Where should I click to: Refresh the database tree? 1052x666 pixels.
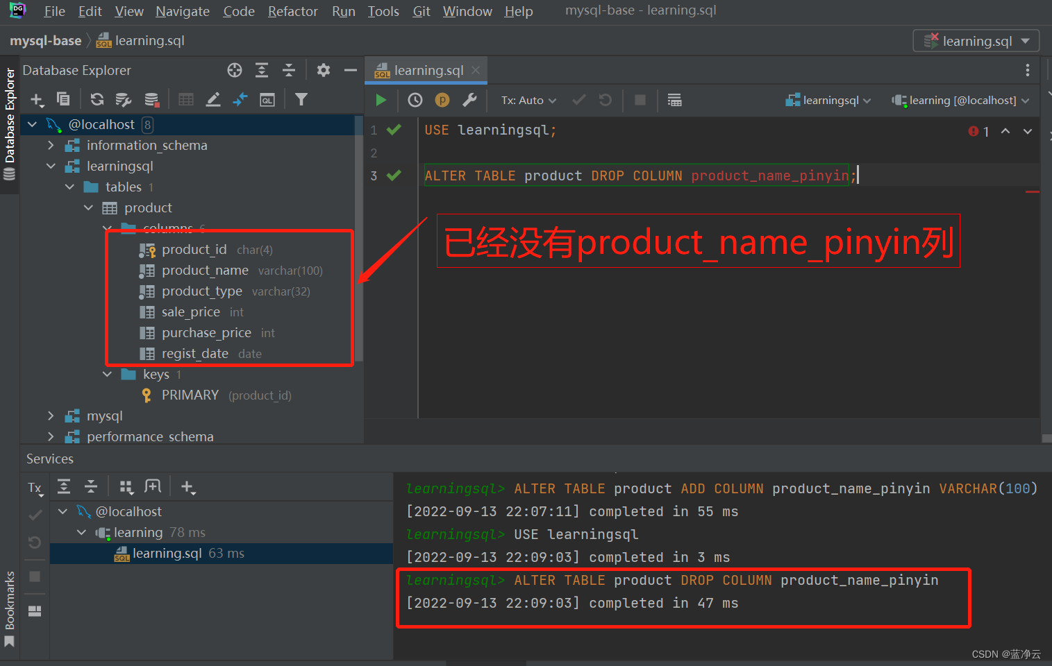coord(97,99)
